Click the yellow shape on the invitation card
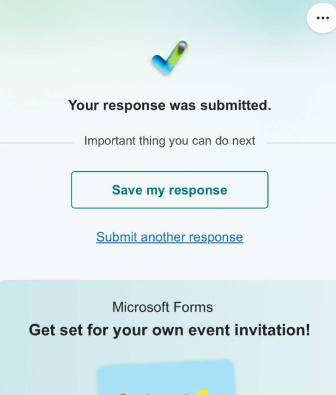The width and height of the screenshot is (336, 395). (202, 392)
